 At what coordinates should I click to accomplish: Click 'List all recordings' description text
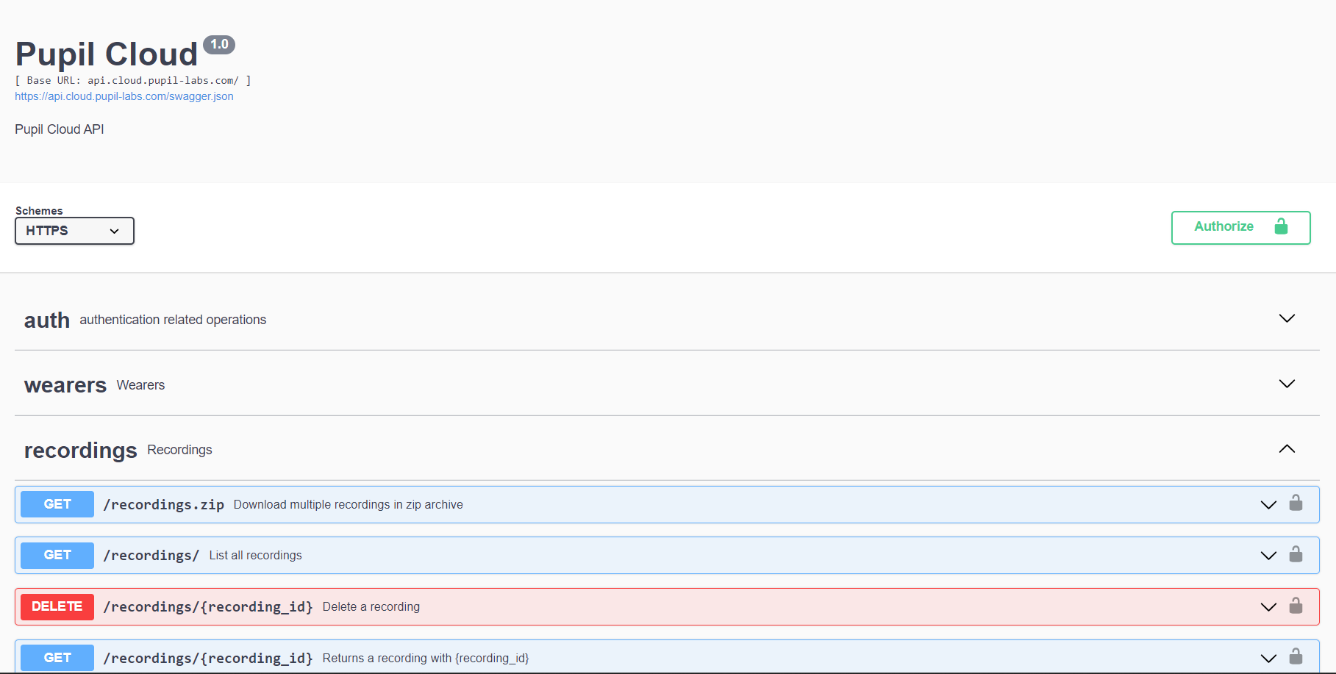pos(256,555)
